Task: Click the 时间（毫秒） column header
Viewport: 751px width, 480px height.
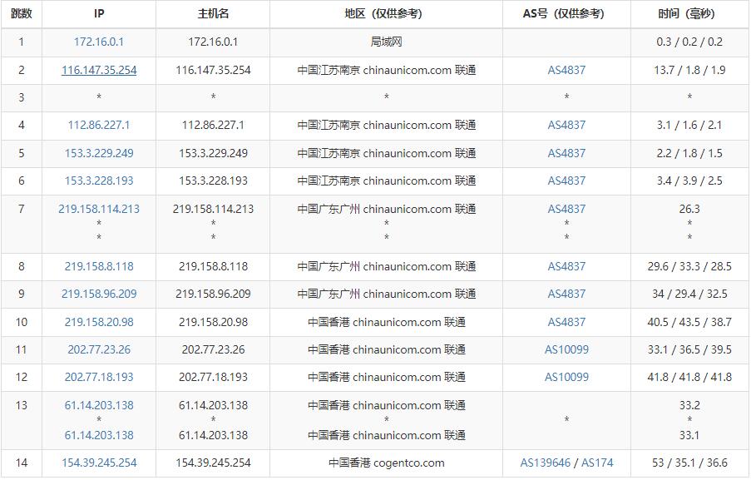Action: [689, 14]
